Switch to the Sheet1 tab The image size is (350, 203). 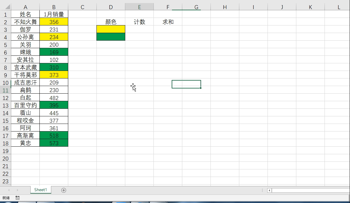pos(41,190)
